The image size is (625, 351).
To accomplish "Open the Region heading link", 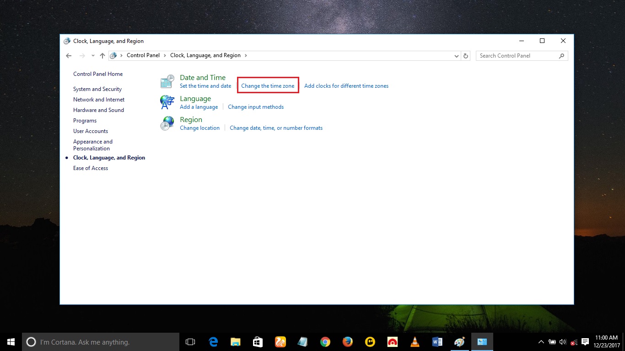I will (191, 120).
